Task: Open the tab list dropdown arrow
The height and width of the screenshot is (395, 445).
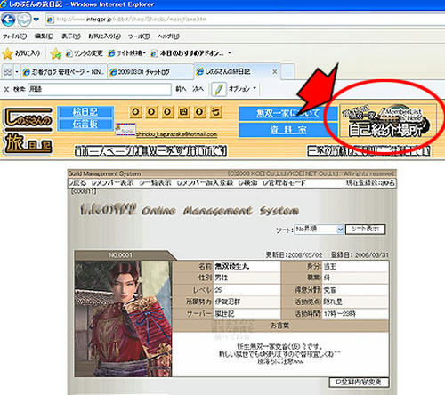Action: click(x=17, y=72)
